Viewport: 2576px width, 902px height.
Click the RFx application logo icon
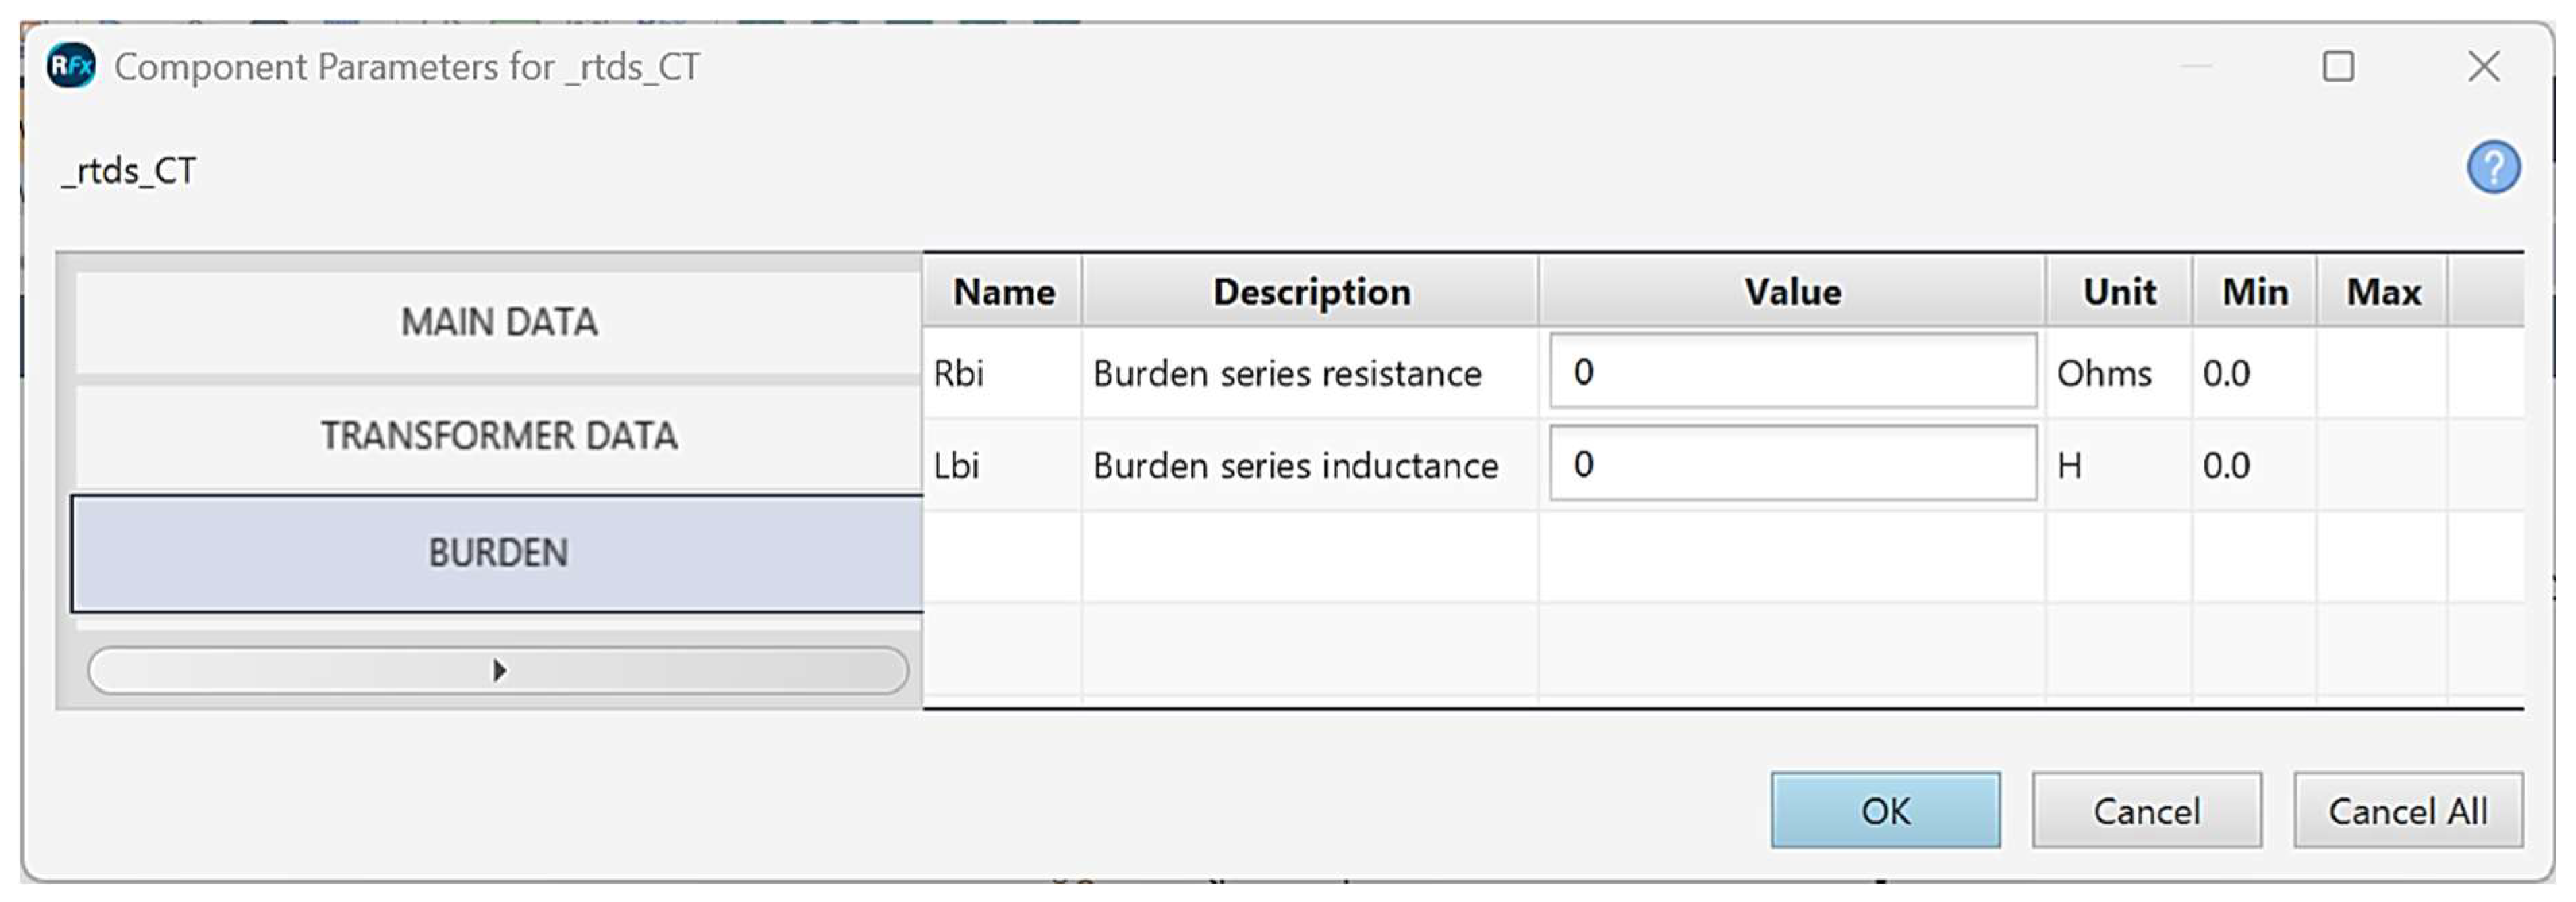point(71,66)
